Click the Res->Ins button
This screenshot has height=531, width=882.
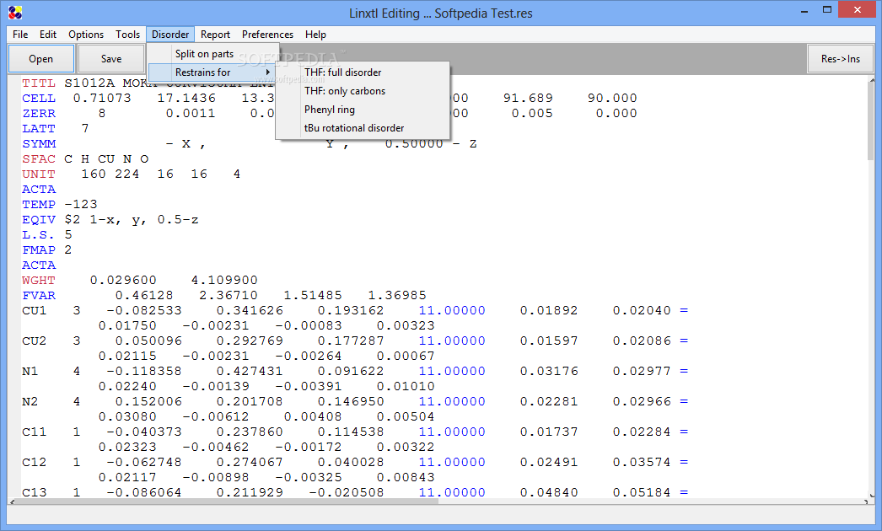click(x=841, y=58)
